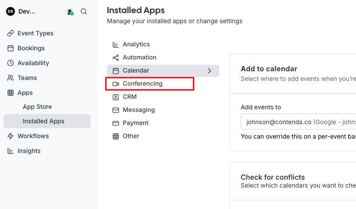Navigate to Teams section
Image resolution: width=356 pixels, height=209 pixels.
27,78
